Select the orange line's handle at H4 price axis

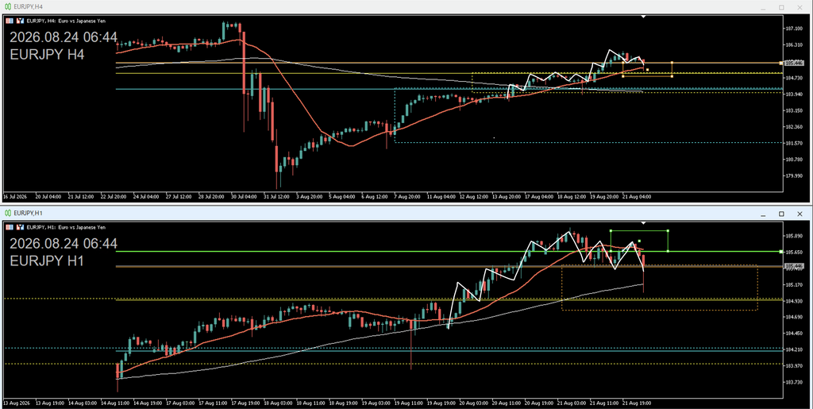(781, 63)
